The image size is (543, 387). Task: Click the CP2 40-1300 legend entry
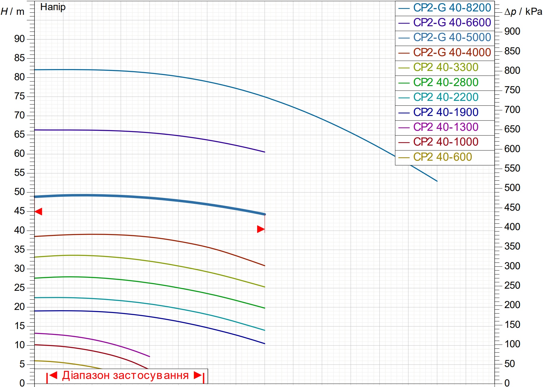[445, 128]
